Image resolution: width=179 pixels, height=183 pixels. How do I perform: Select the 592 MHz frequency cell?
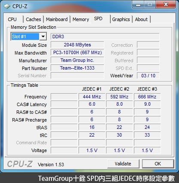[x=119, y=97]
